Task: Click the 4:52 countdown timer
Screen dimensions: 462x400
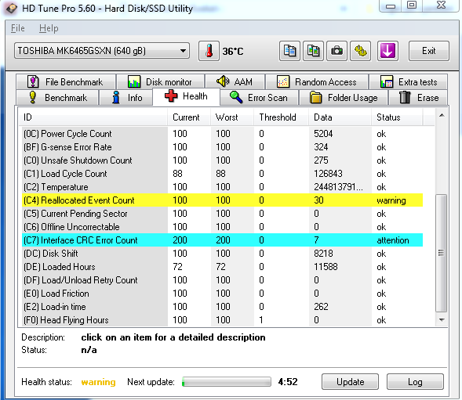Action: click(x=288, y=382)
